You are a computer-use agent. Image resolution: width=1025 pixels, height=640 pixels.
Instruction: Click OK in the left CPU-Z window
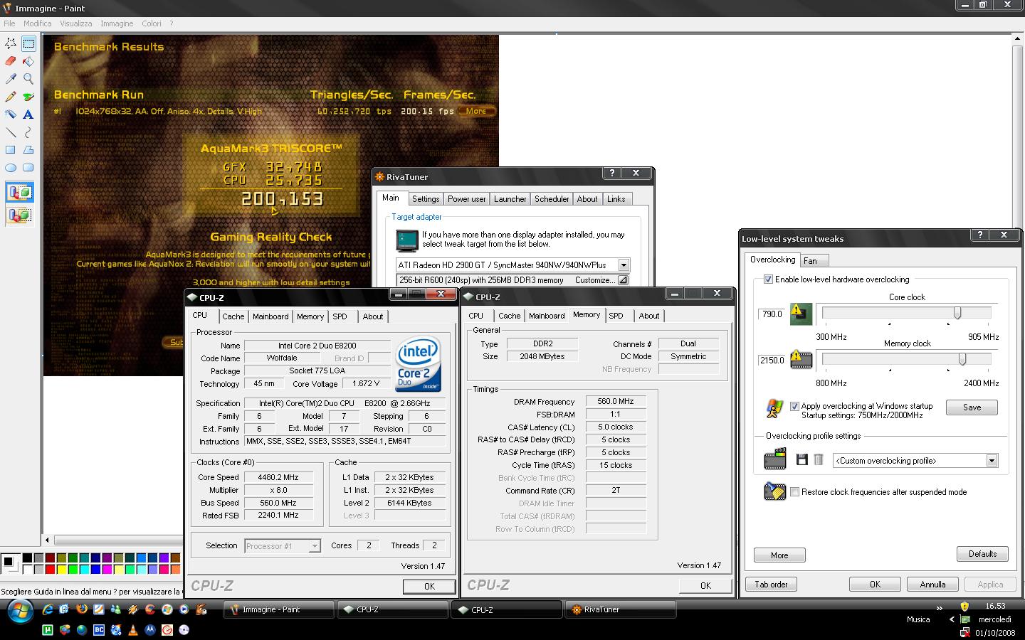coord(429,587)
